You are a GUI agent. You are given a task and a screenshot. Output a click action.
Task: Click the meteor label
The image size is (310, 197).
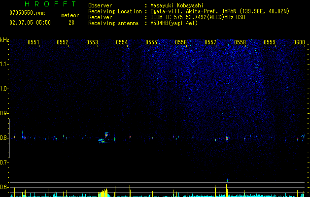click(x=70, y=15)
